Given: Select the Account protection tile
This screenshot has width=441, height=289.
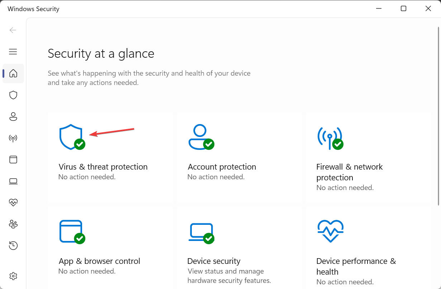Looking at the screenshot, I should click(x=239, y=158).
